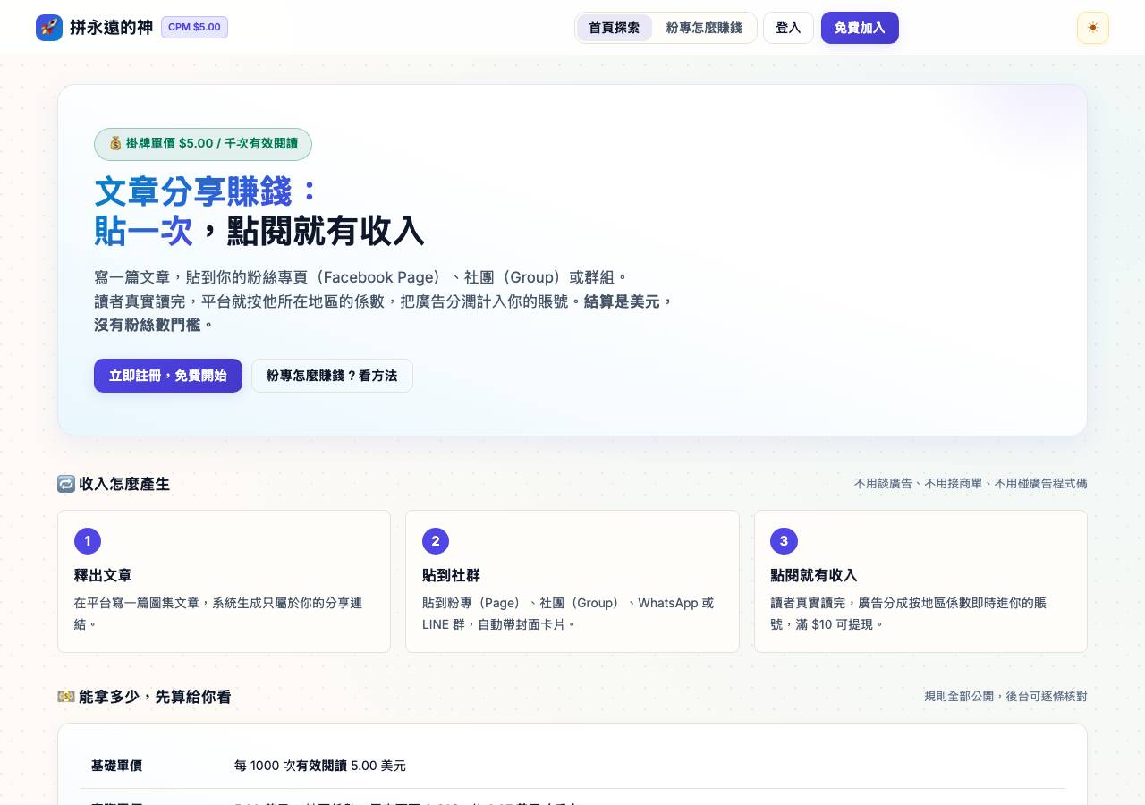Click 規則全部公開，後台可逐條核對 note
1145x805 pixels.
coord(1005,697)
